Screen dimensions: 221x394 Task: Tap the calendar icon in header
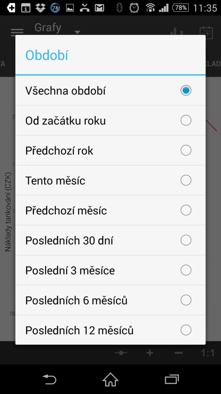206,32
